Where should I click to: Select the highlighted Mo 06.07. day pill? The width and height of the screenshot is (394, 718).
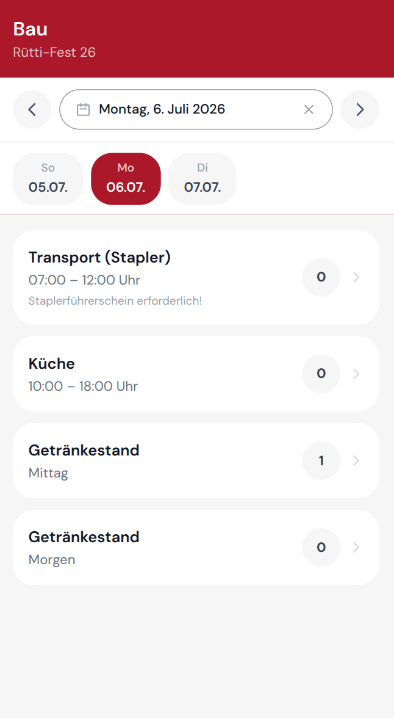coord(126,178)
